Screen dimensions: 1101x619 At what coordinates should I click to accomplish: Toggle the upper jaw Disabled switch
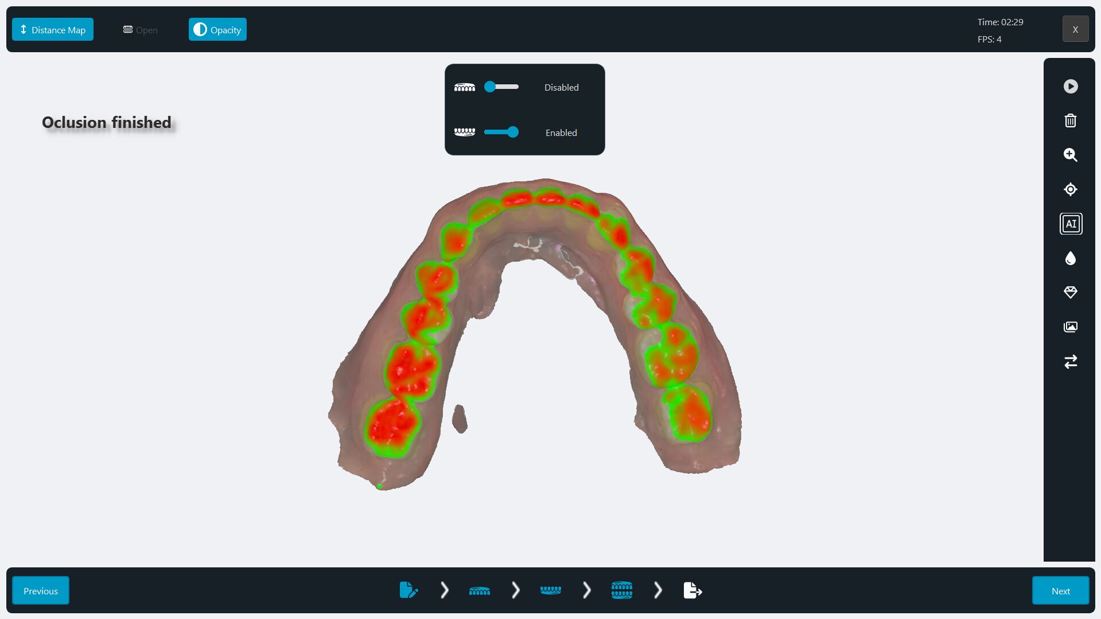tap(501, 87)
